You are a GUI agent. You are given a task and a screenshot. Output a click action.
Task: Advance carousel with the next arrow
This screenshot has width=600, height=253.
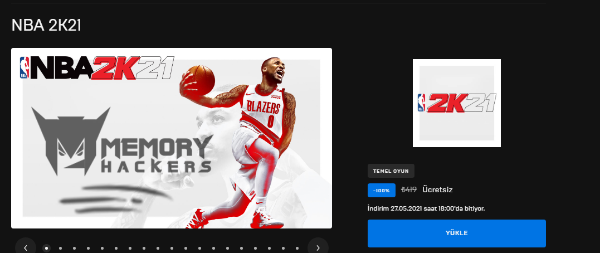[x=318, y=247]
